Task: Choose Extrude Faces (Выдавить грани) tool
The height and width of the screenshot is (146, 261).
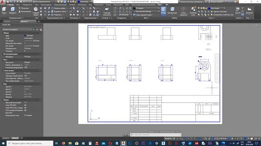Action: coord(59,11)
